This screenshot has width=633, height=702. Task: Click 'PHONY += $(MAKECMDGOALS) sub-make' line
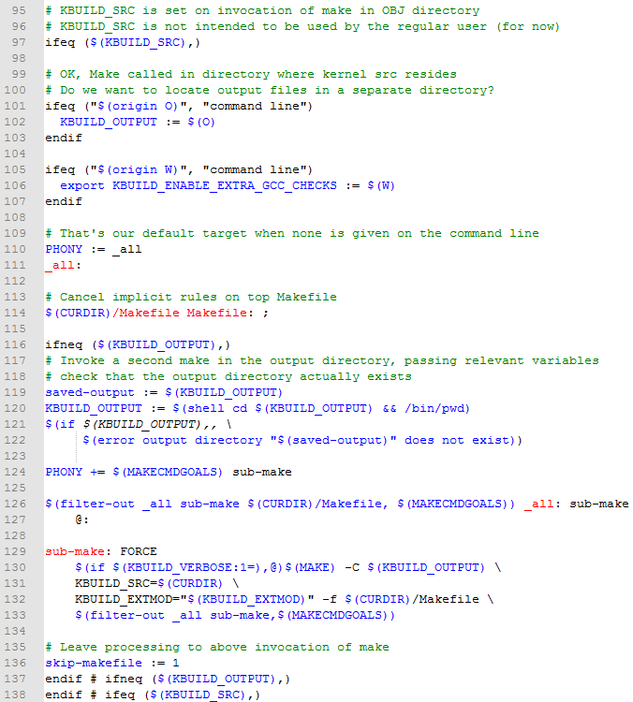click(x=169, y=473)
